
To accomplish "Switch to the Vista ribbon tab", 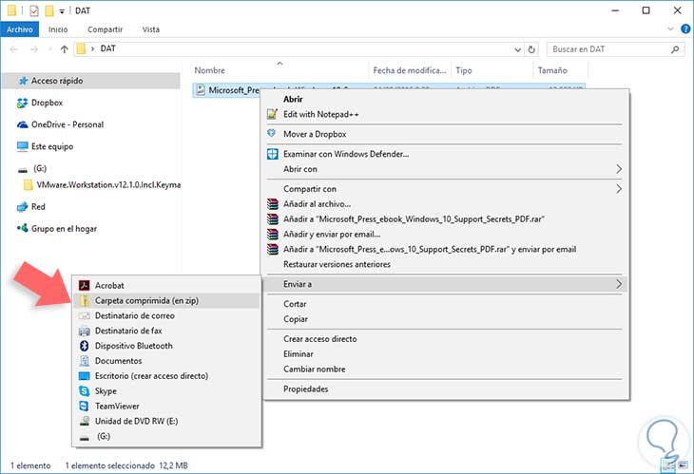I will click(x=151, y=29).
